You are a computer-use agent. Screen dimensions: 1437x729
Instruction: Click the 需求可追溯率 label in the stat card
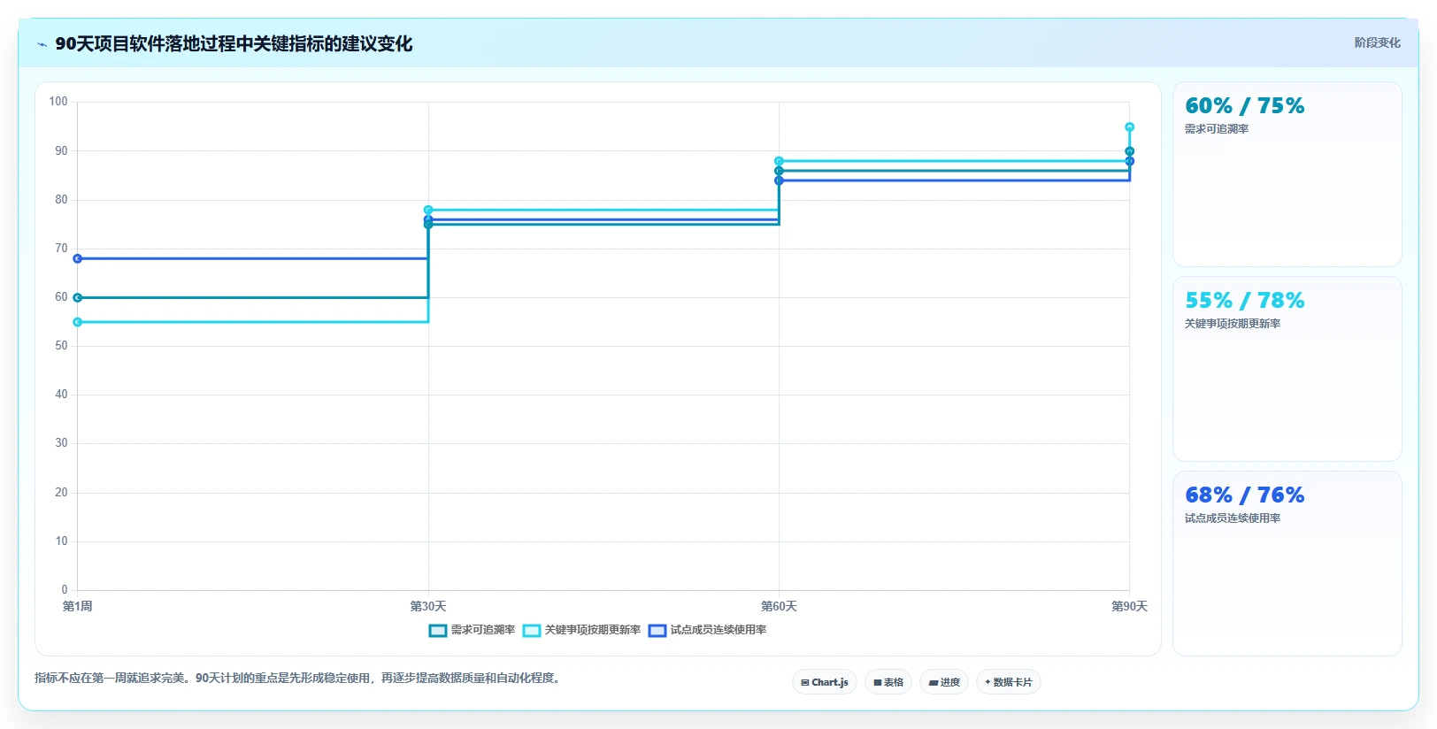pos(1217,129)
